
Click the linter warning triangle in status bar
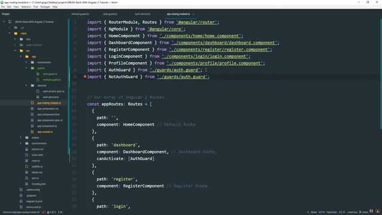click(x=48, y=213)
